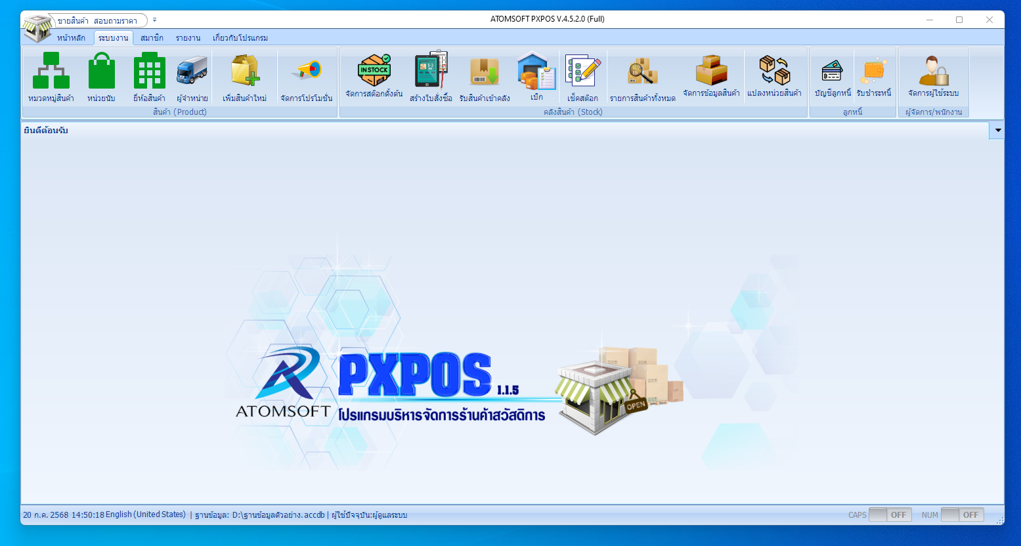
Task: Switch to the สมาชิก members tab
Action: (152, 38)
